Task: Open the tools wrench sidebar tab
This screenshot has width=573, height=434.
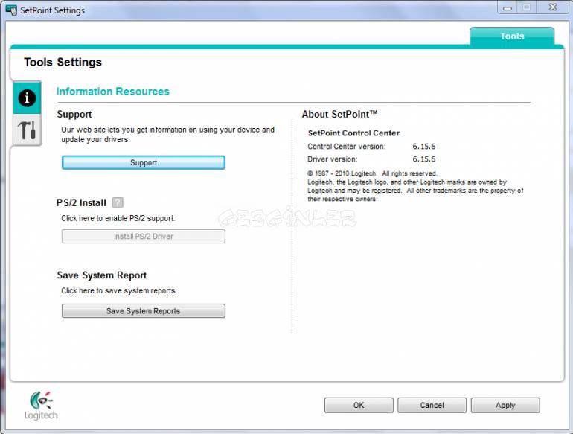Action: (x=27, y=130)
